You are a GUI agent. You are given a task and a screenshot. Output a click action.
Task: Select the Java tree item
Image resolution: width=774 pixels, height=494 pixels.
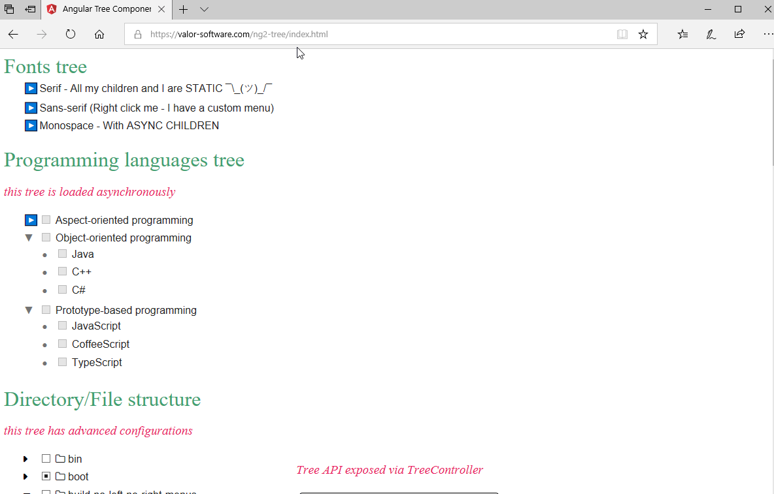82,254
